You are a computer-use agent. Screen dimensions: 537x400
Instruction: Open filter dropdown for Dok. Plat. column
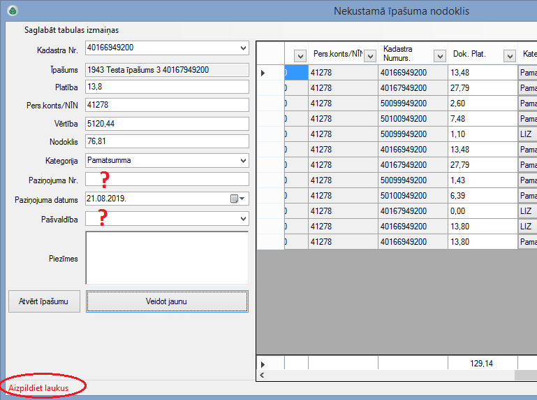click(x=510, y=55)
